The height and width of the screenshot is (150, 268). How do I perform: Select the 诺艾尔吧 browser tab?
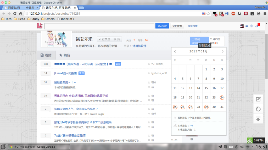(58, 8)
